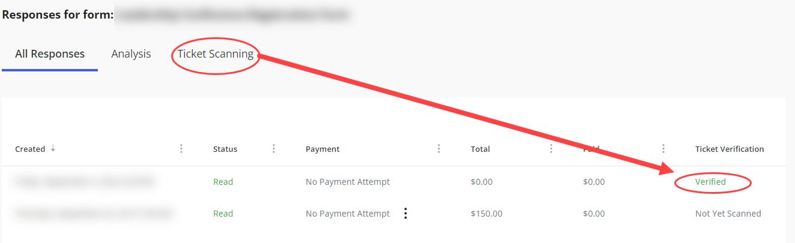Switch to the All Responses tab
Viewport: 795px width, 243px height.
coord(50,54)
